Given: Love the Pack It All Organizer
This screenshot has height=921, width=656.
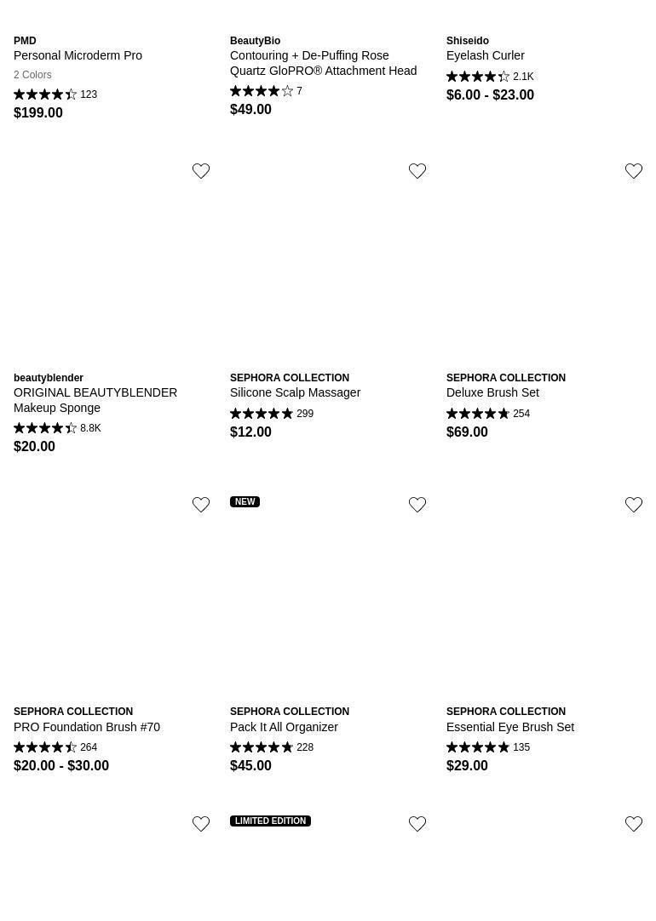Looking at the screenshot, I should coord(417,505).
